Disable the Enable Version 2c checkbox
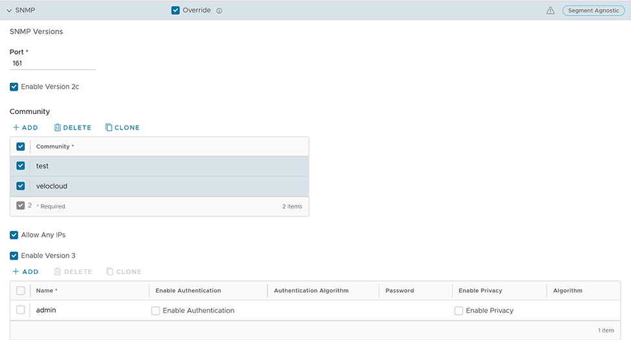Viewport: 631px width, 340px height. pyautogui.click(x=14, y=87)
